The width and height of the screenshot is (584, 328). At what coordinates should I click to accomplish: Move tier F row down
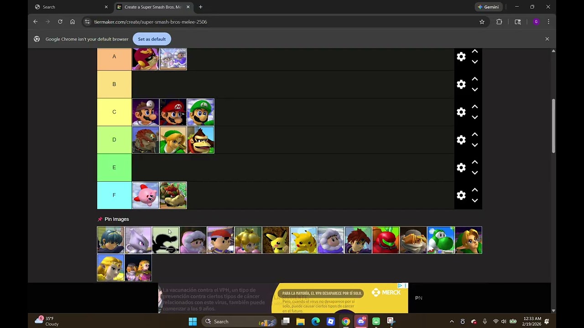474,201
